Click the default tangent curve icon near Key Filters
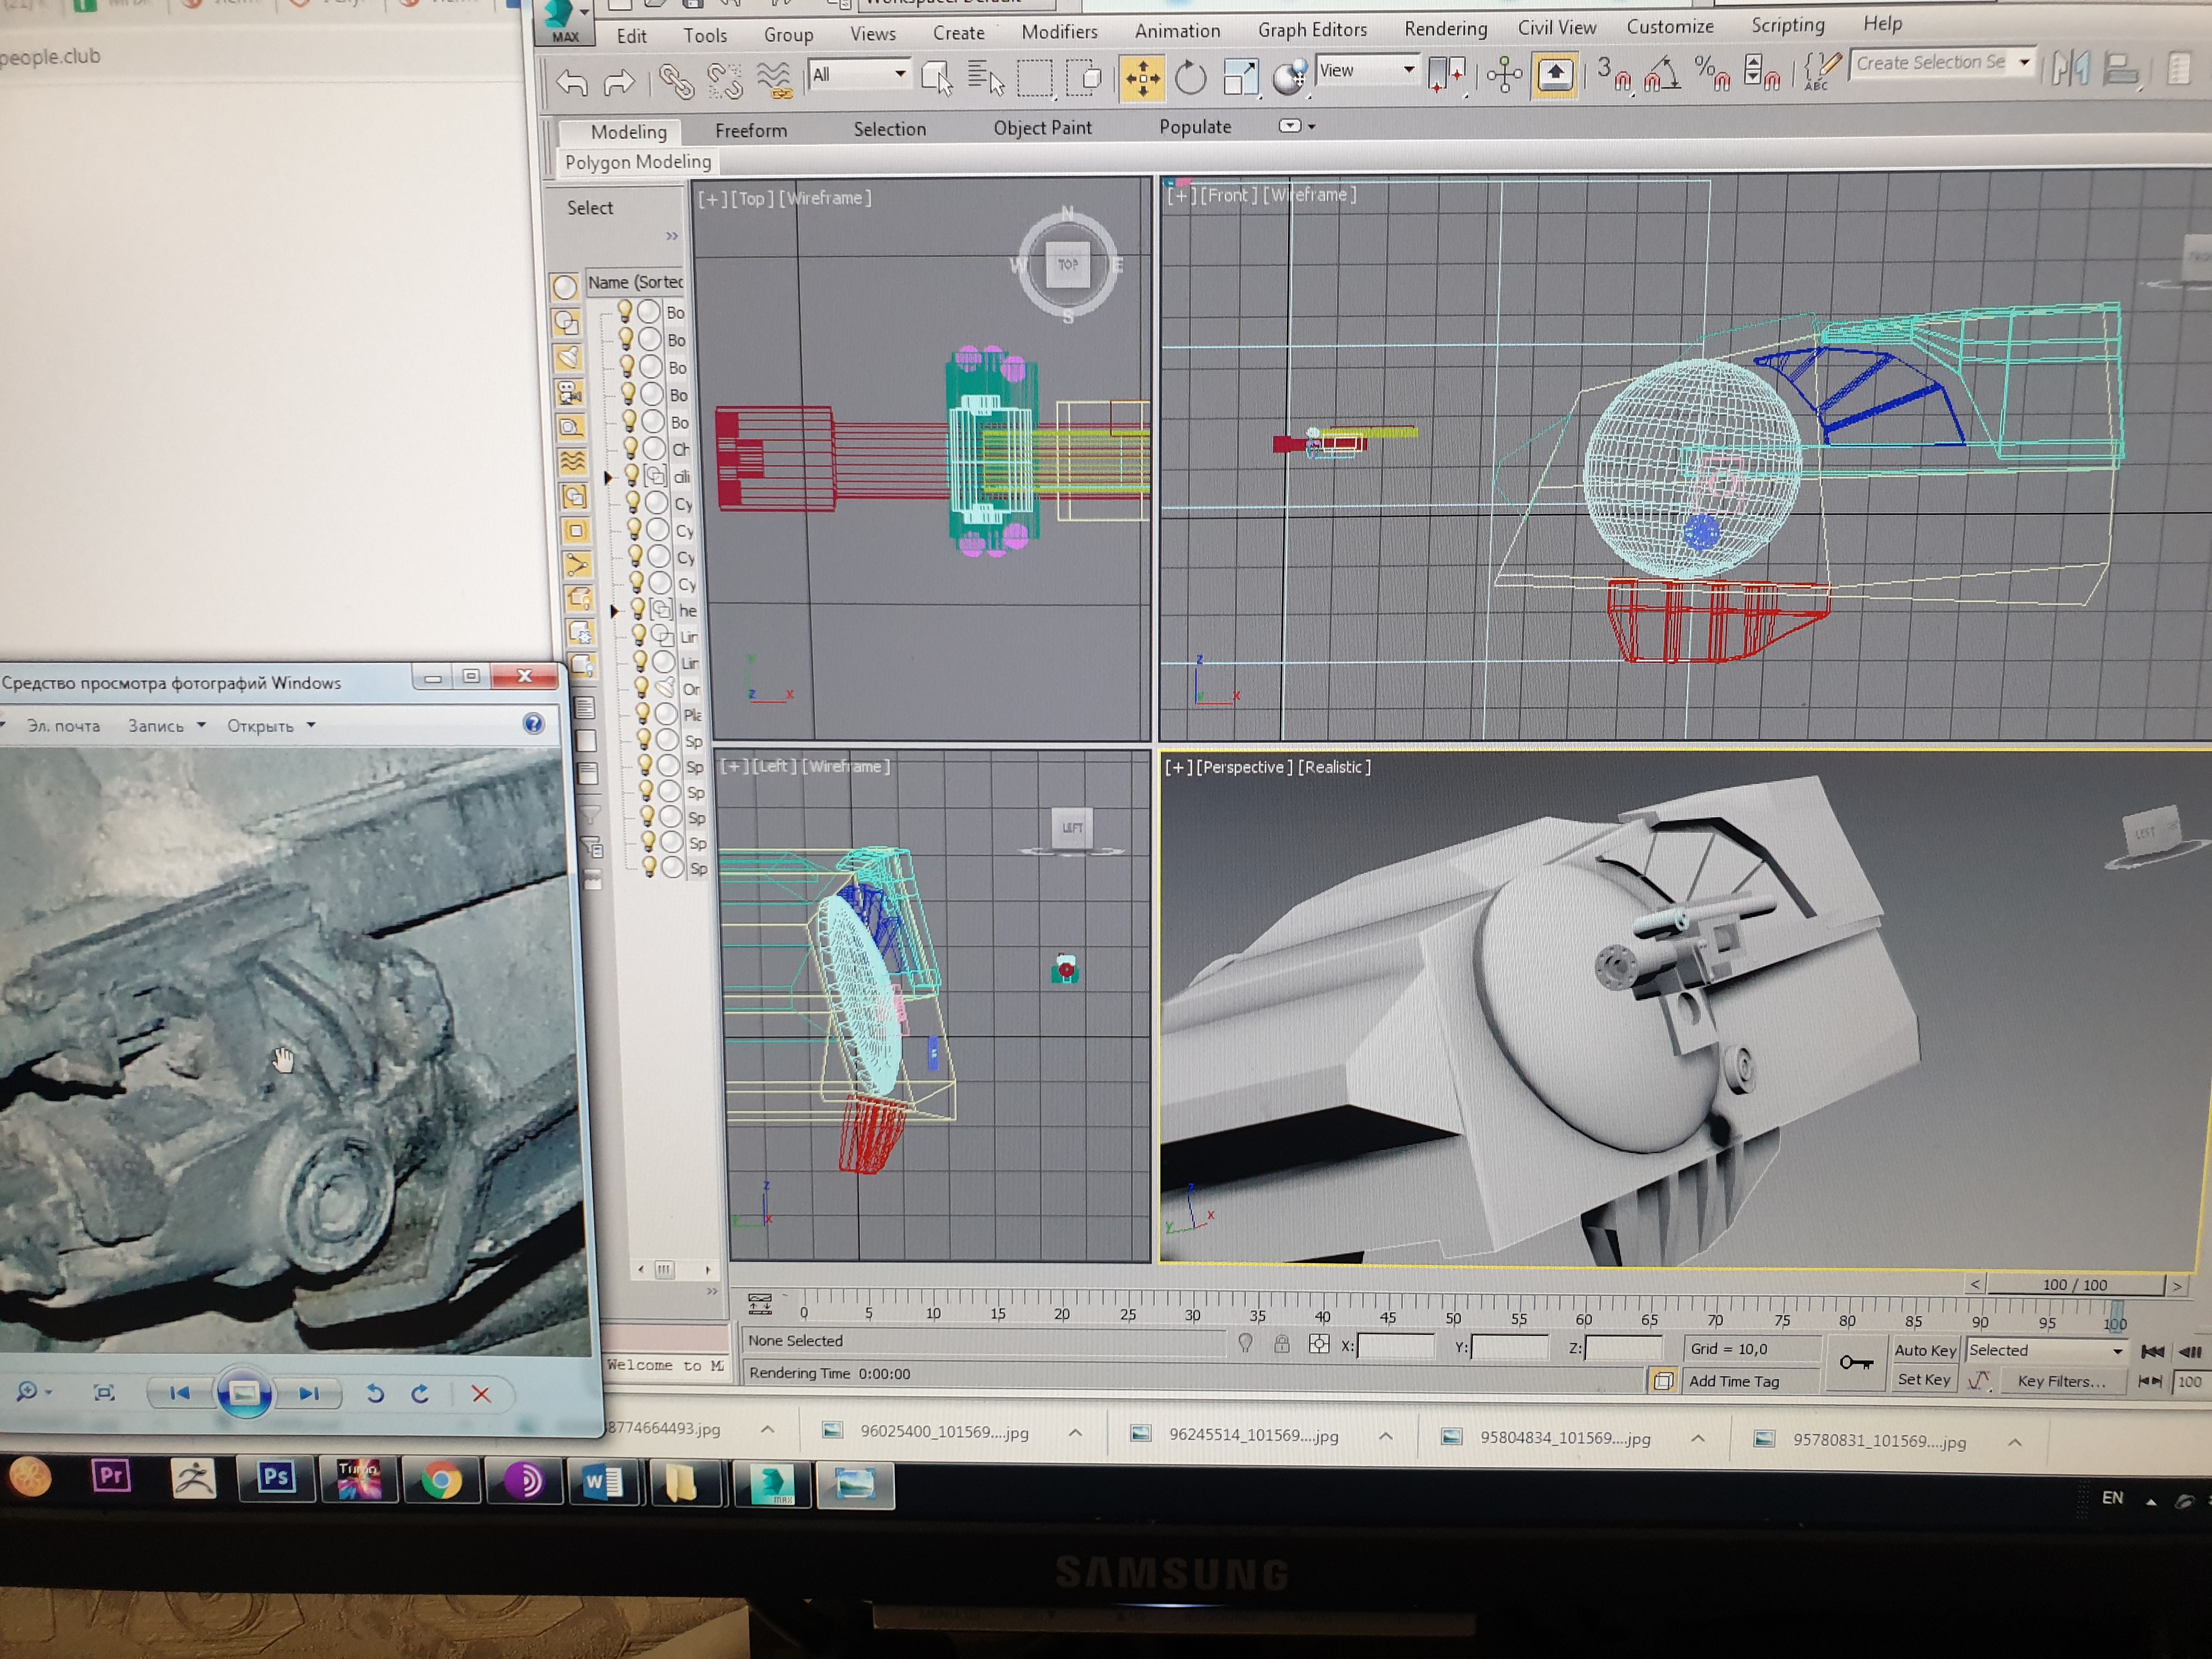 coord(1978,1381)
